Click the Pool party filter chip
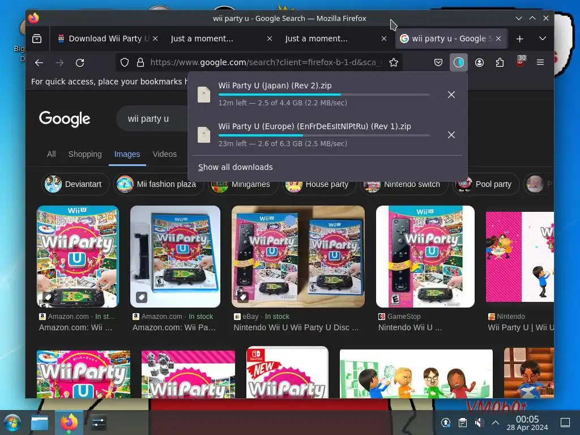580x435 pixels. pyautogui.click(x=485, y=184)
